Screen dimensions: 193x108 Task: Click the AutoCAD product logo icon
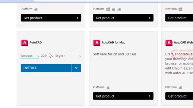(x=24, y=43)
